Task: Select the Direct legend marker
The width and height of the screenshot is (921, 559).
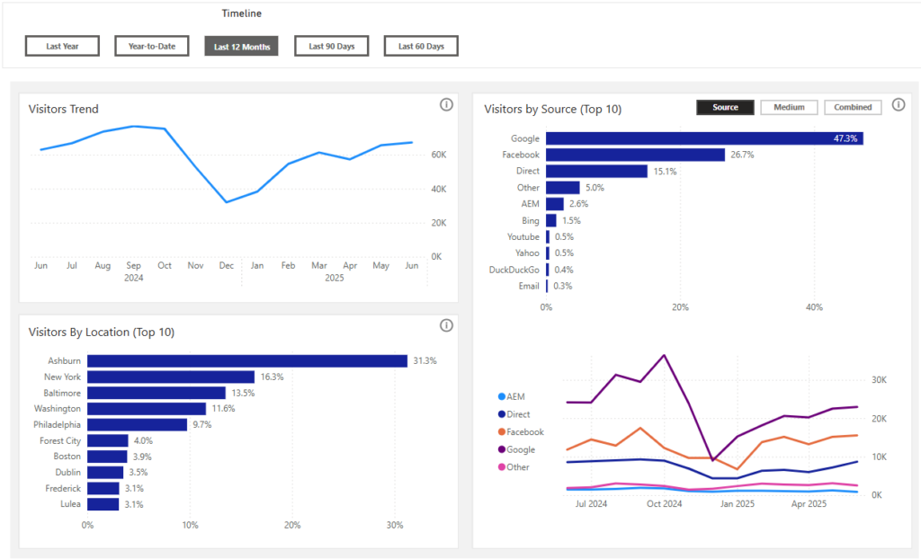Action: [x=501, y=414]
